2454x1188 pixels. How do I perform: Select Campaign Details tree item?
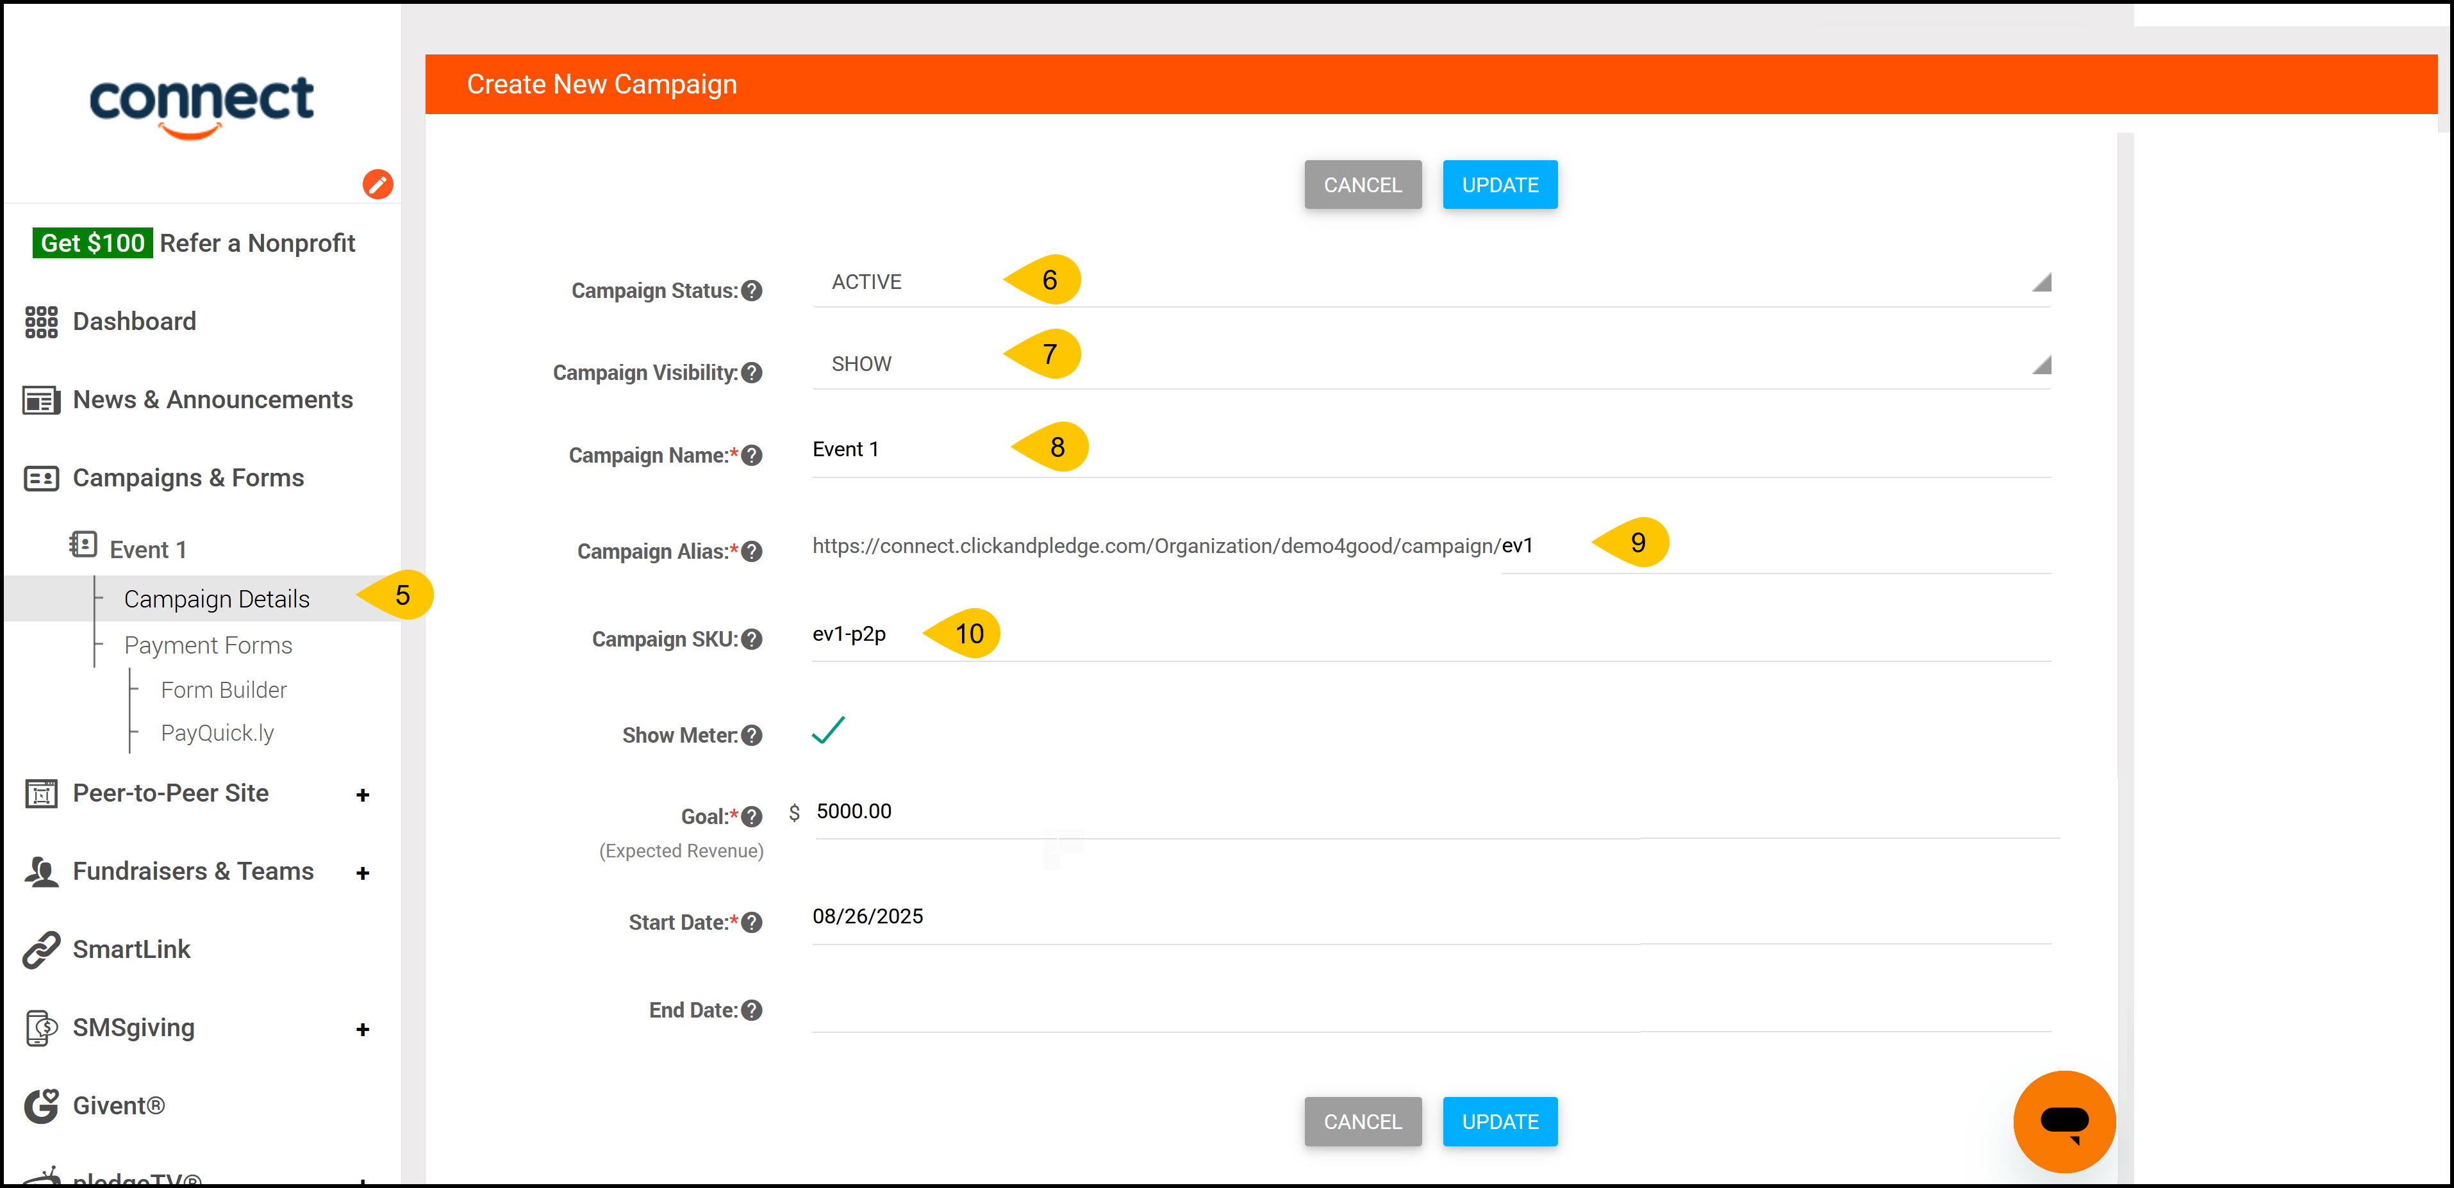coord(216,599)
